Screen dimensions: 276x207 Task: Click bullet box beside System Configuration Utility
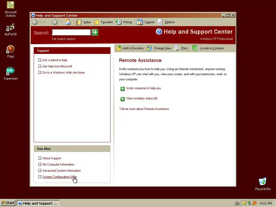[40, 177]
